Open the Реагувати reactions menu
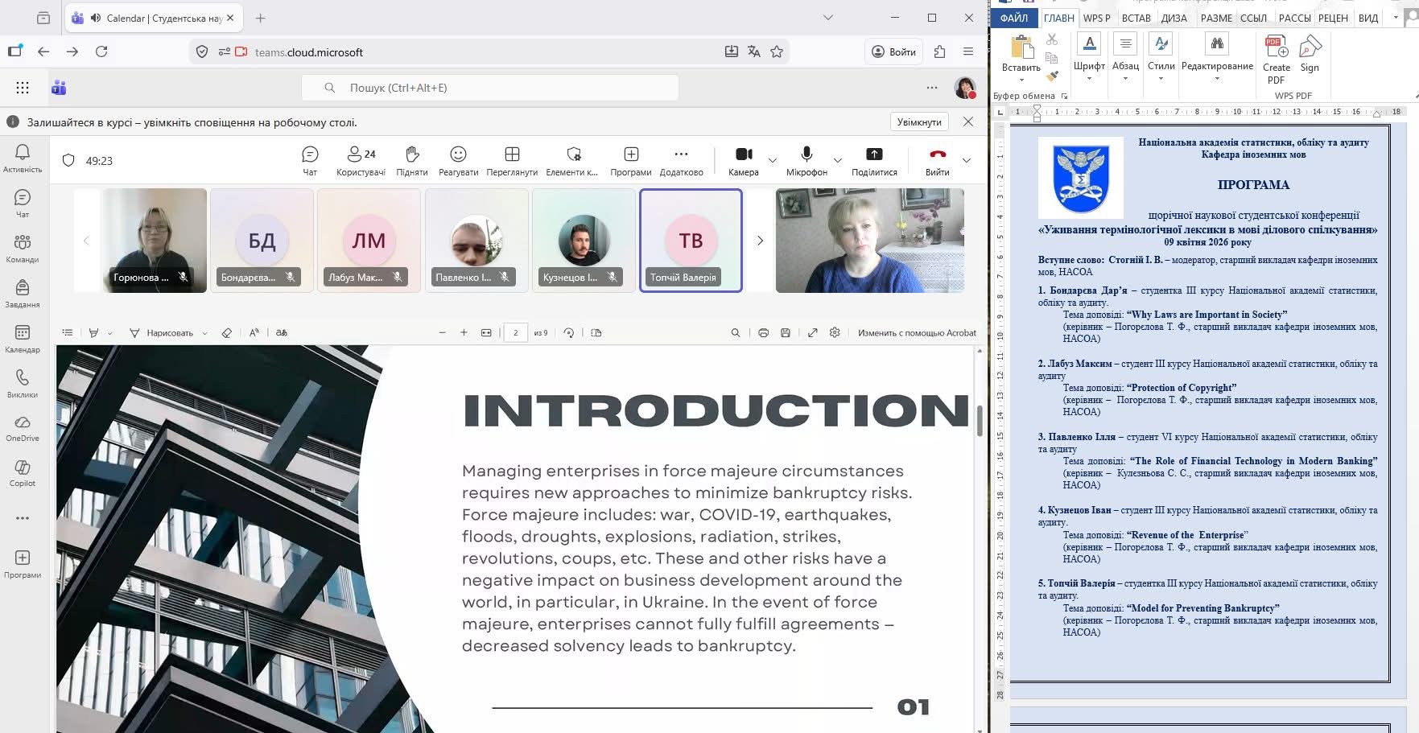 458,160
